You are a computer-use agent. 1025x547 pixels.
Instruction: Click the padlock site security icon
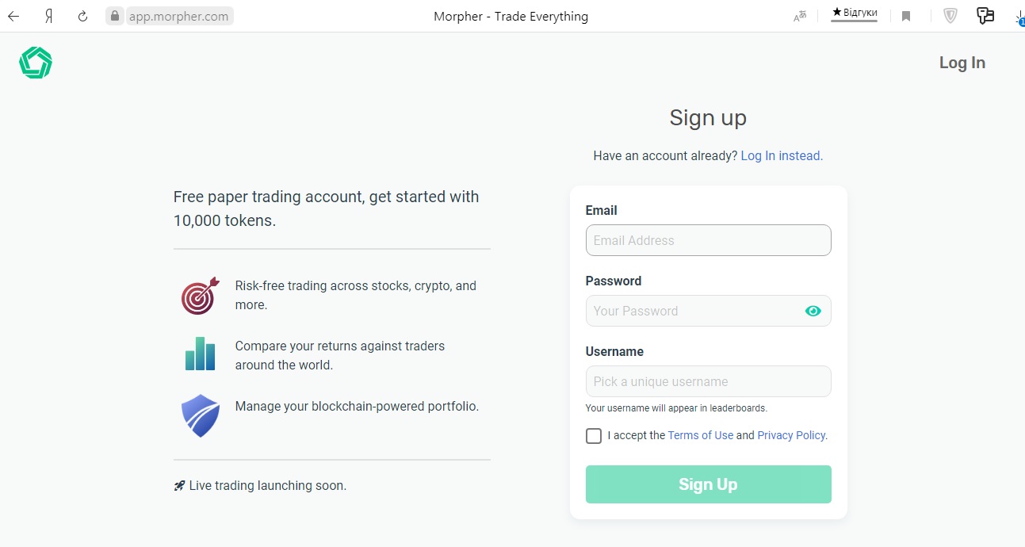116,16
